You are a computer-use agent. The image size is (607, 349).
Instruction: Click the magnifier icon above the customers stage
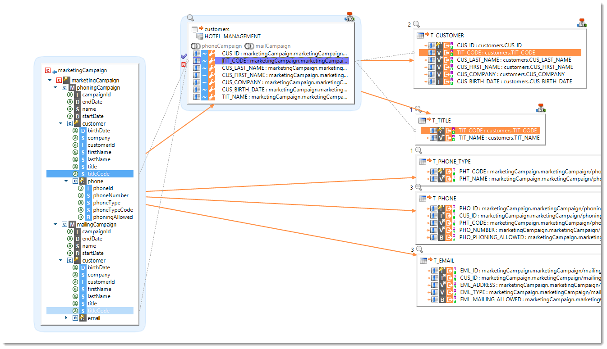(x=190, y=18)
